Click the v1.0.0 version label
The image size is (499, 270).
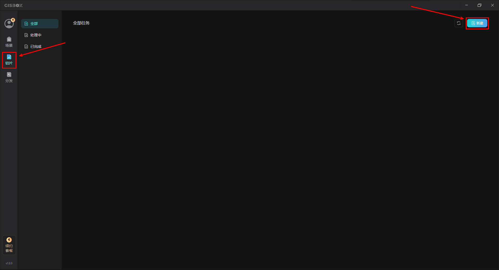9,263
